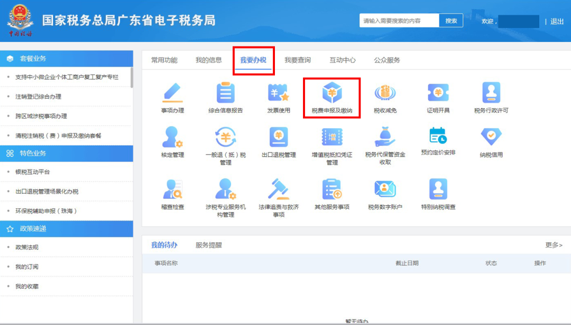
Task: Open 注销登记综合办理 in sidebar
Action: 38,97
